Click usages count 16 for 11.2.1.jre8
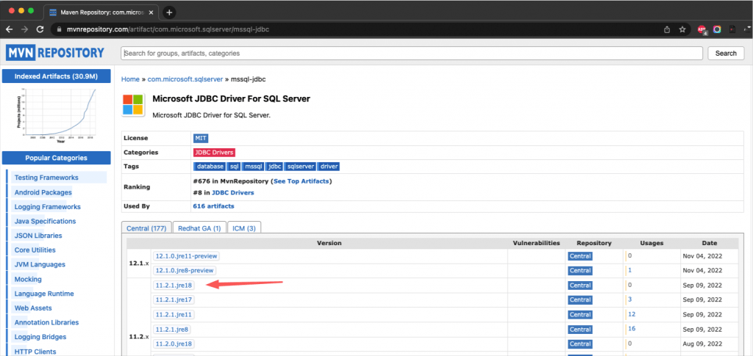753x356 pixels. point(632,329)
